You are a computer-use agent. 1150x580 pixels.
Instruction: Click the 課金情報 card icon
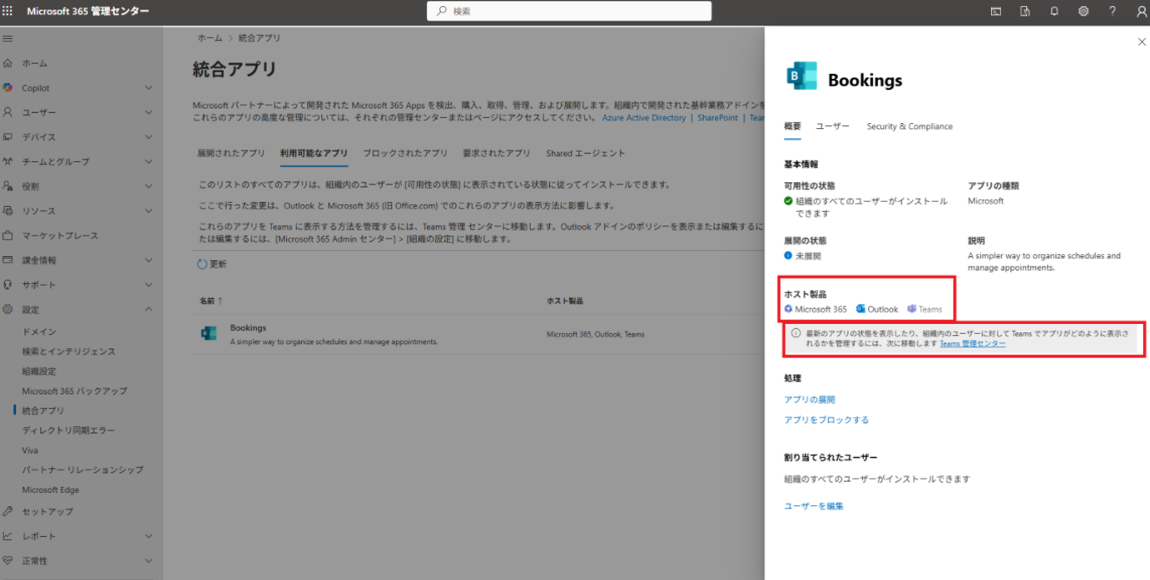point(7,260)
